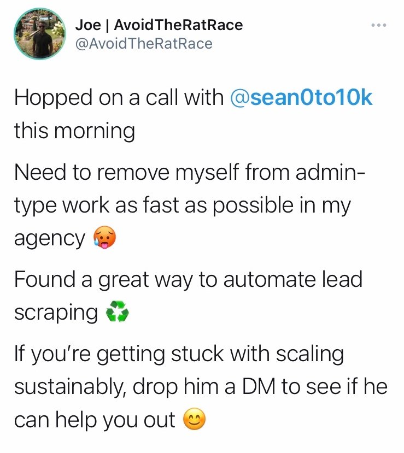Click the line 'If you're getting stuck with scaling'
This screenshot has width=404, height=453.
(179, 355)
